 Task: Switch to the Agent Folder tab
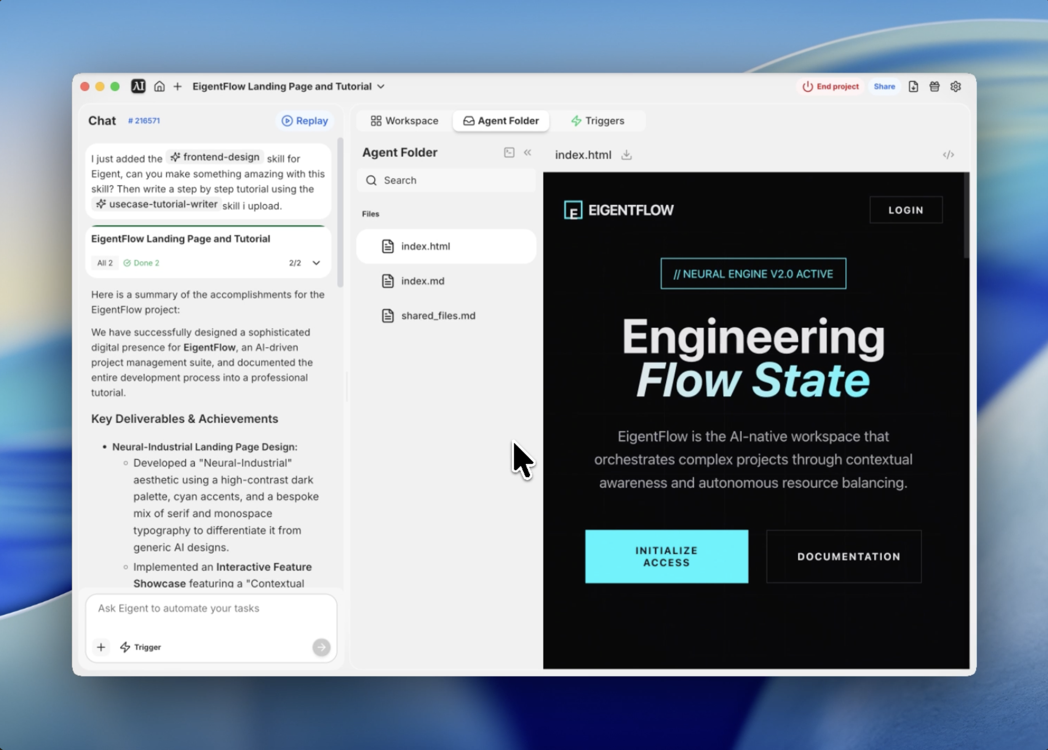coord(501,121)
